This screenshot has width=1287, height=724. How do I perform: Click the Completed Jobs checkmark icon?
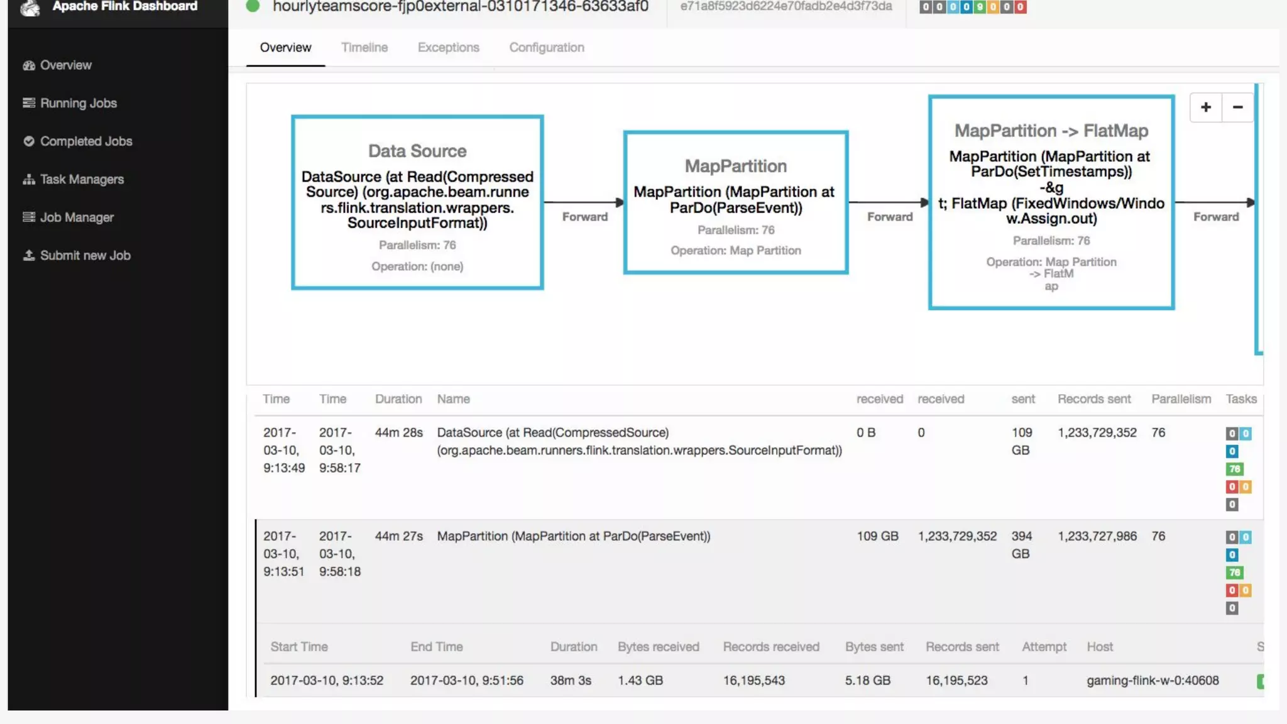[28, 141]
